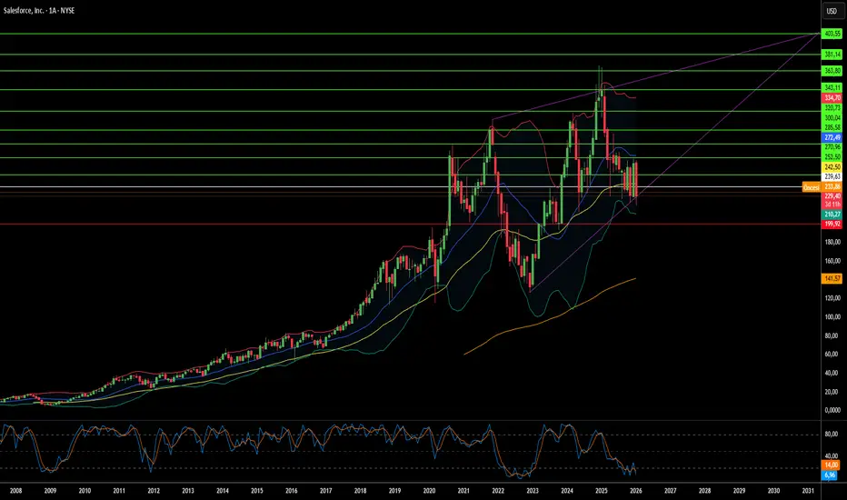Open the USD currency selector
847x500 pixels.
coord(831,12)
